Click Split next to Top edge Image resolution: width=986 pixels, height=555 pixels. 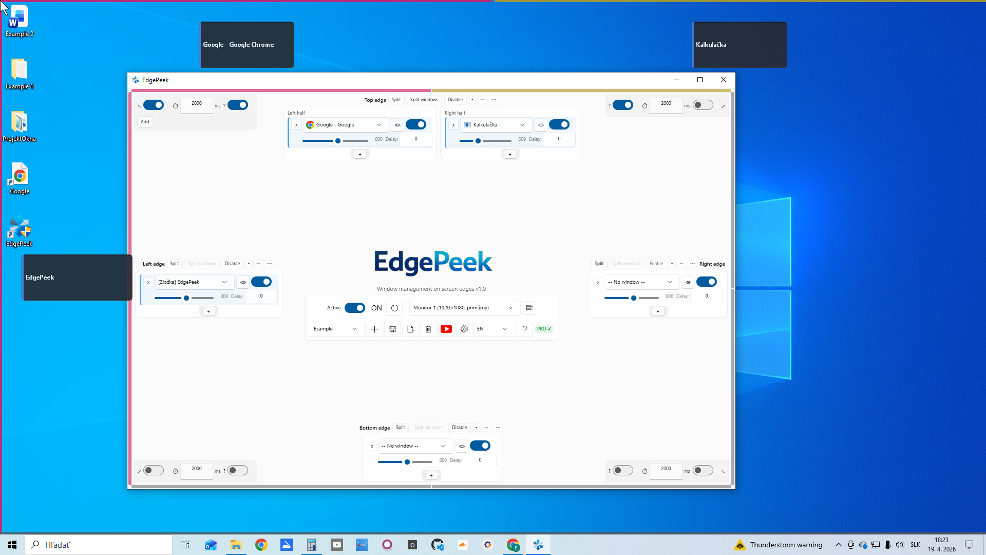(396, 100)
